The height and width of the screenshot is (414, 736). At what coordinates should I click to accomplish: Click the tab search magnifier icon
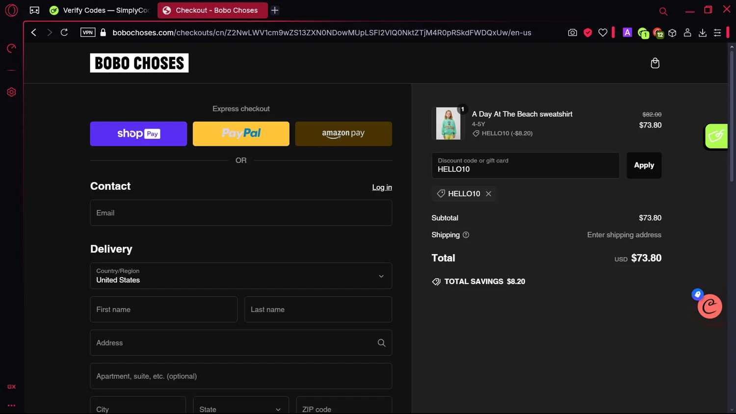tap(663, 11)
